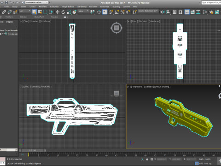Click the Select and Link icon

[x=4, y=12]
